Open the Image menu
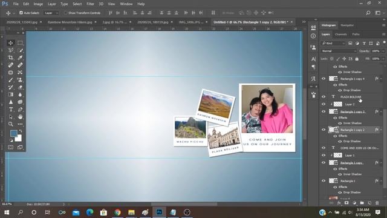Screen dimensions: 387x218 click(x=38, y=4)
